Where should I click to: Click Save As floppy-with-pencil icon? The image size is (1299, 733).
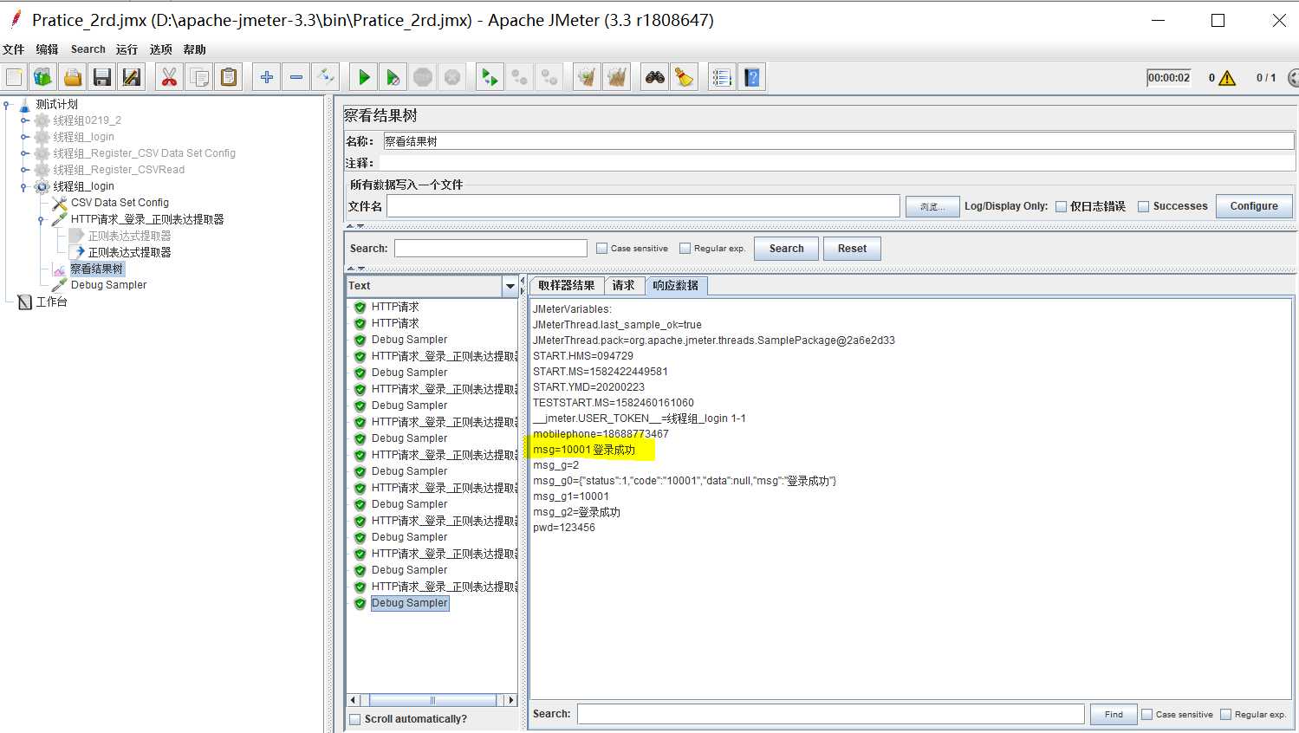pyautogui.click(x=132, y=77)
